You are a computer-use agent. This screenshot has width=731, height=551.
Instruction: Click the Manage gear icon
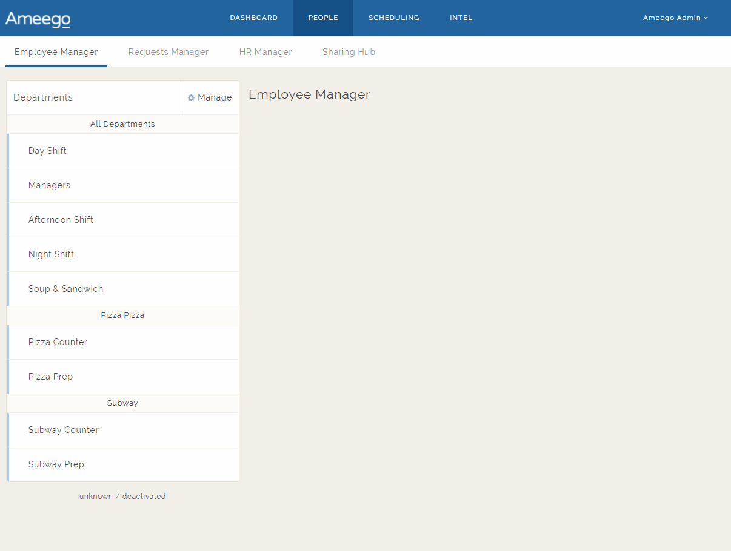(191, 98)
